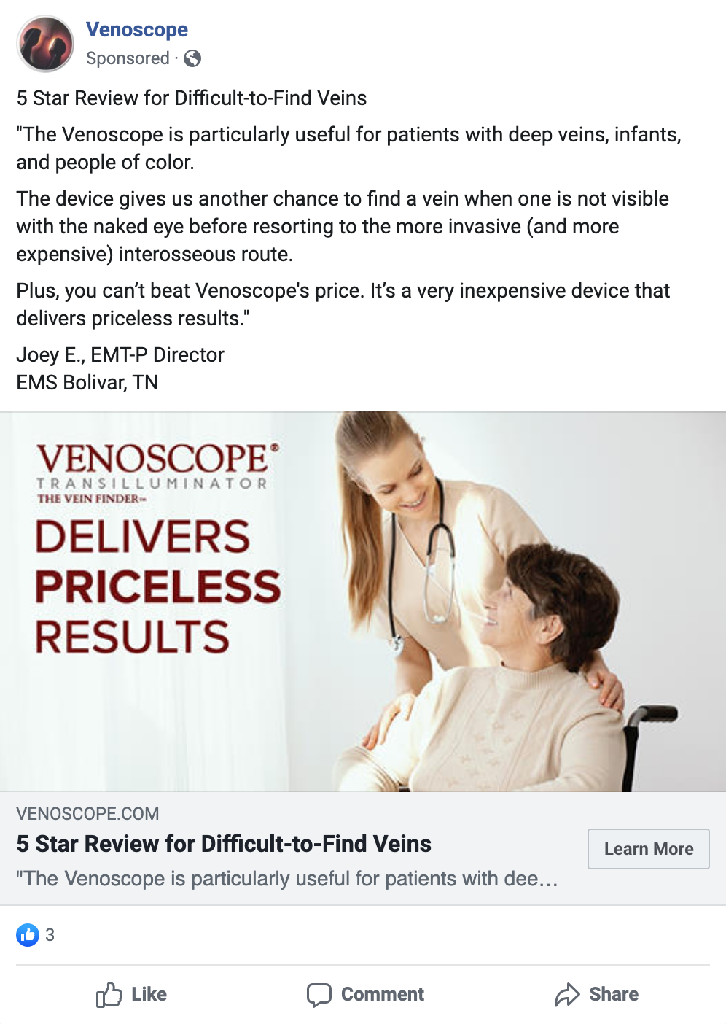Click the Share arrow icon
Image resolution: width=726 pixels, height=1024 pixels.
coord(567,994)
